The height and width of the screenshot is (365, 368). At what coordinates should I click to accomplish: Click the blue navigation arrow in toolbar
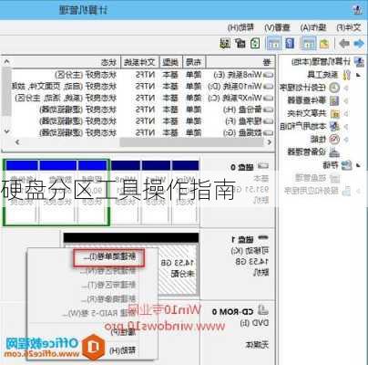point(359,44)
